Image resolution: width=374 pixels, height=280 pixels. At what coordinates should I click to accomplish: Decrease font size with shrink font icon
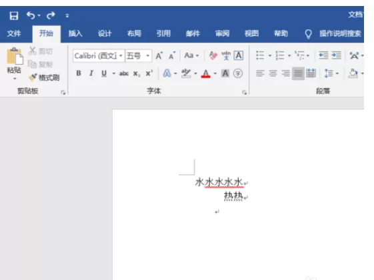pos(172,56)
